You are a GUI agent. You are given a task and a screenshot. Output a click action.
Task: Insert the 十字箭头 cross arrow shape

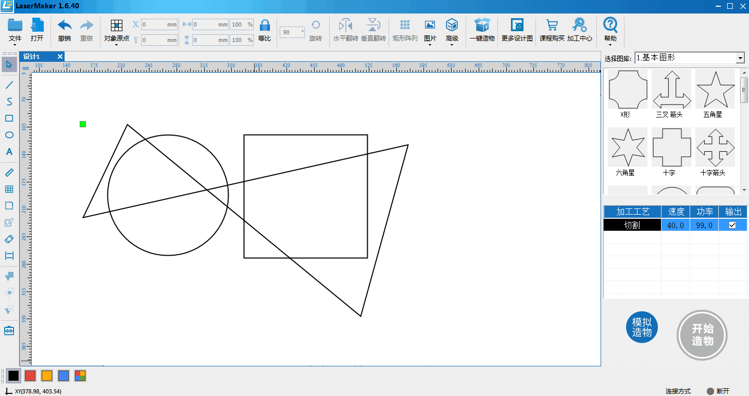click(x=715, y=147)
